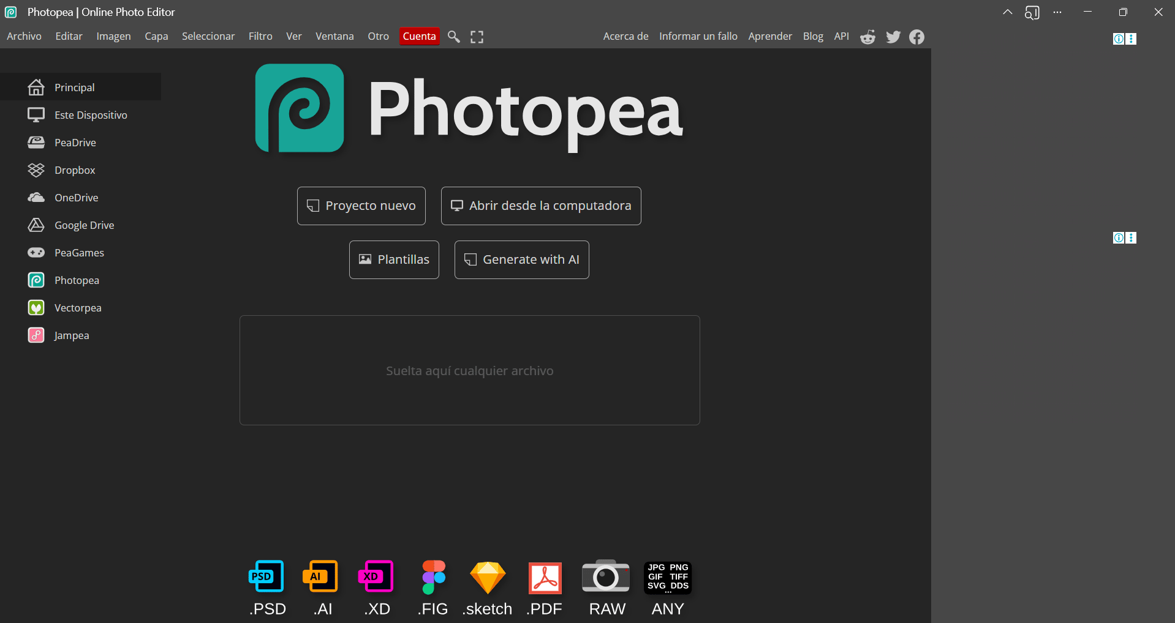Open the title bar three-dots menu

(x=1057, y=12)
